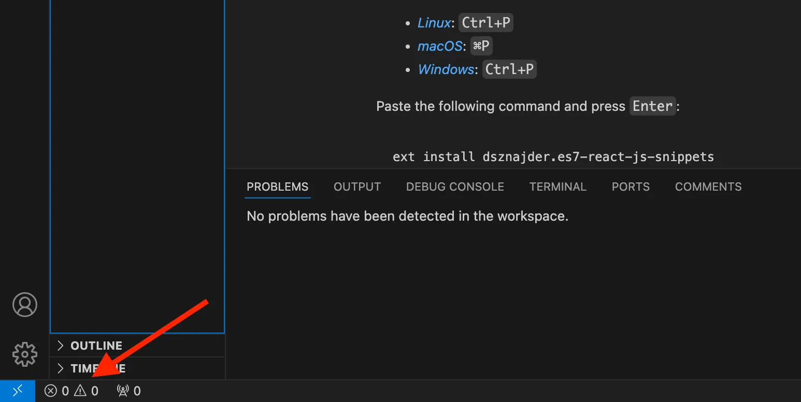Click the PROBLEMS tab
This screenshot has width=801, height=402.
point(277,186)
